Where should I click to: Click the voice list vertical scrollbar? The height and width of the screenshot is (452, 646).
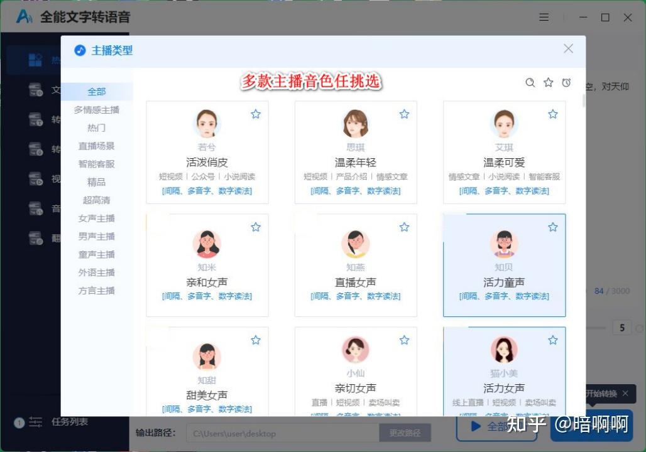pos(584,100)
